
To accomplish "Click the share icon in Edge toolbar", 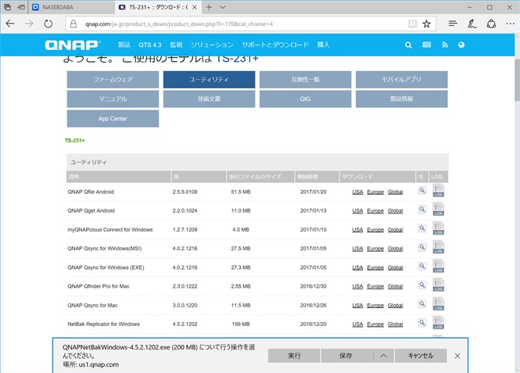I will (491, 23).
